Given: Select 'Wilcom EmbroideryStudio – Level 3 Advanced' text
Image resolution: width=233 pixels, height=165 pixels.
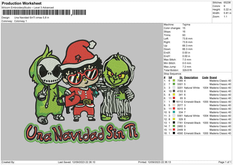Looking at the screenshot, I should 28,8.
